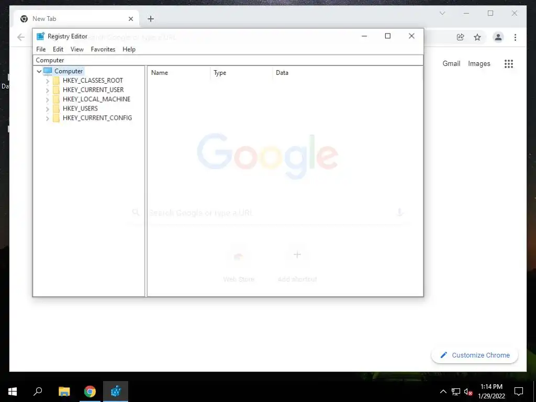536x402 pixels.
Task: Open the File menu in Registry Editor
Action: tap(41, 49)
